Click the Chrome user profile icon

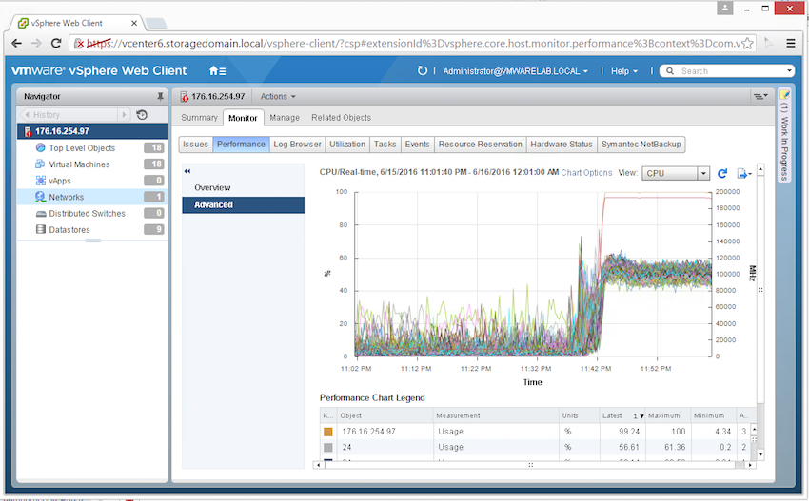click(725, 8)
